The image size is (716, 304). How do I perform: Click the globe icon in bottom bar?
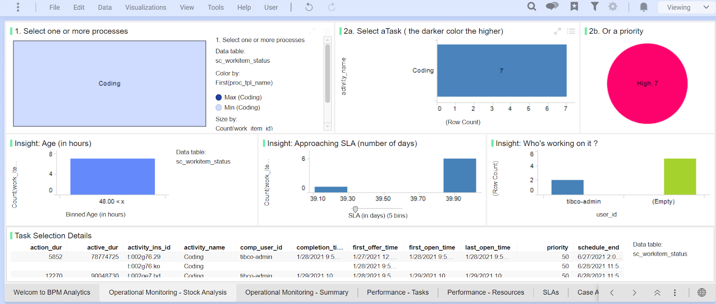(702, 292)
